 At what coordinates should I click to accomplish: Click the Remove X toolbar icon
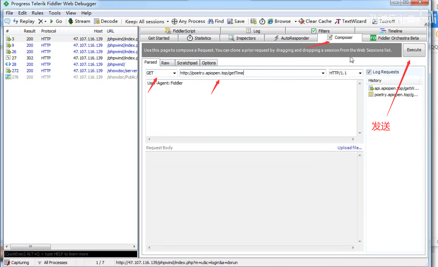pyautogui.click(x=41, y=21)
